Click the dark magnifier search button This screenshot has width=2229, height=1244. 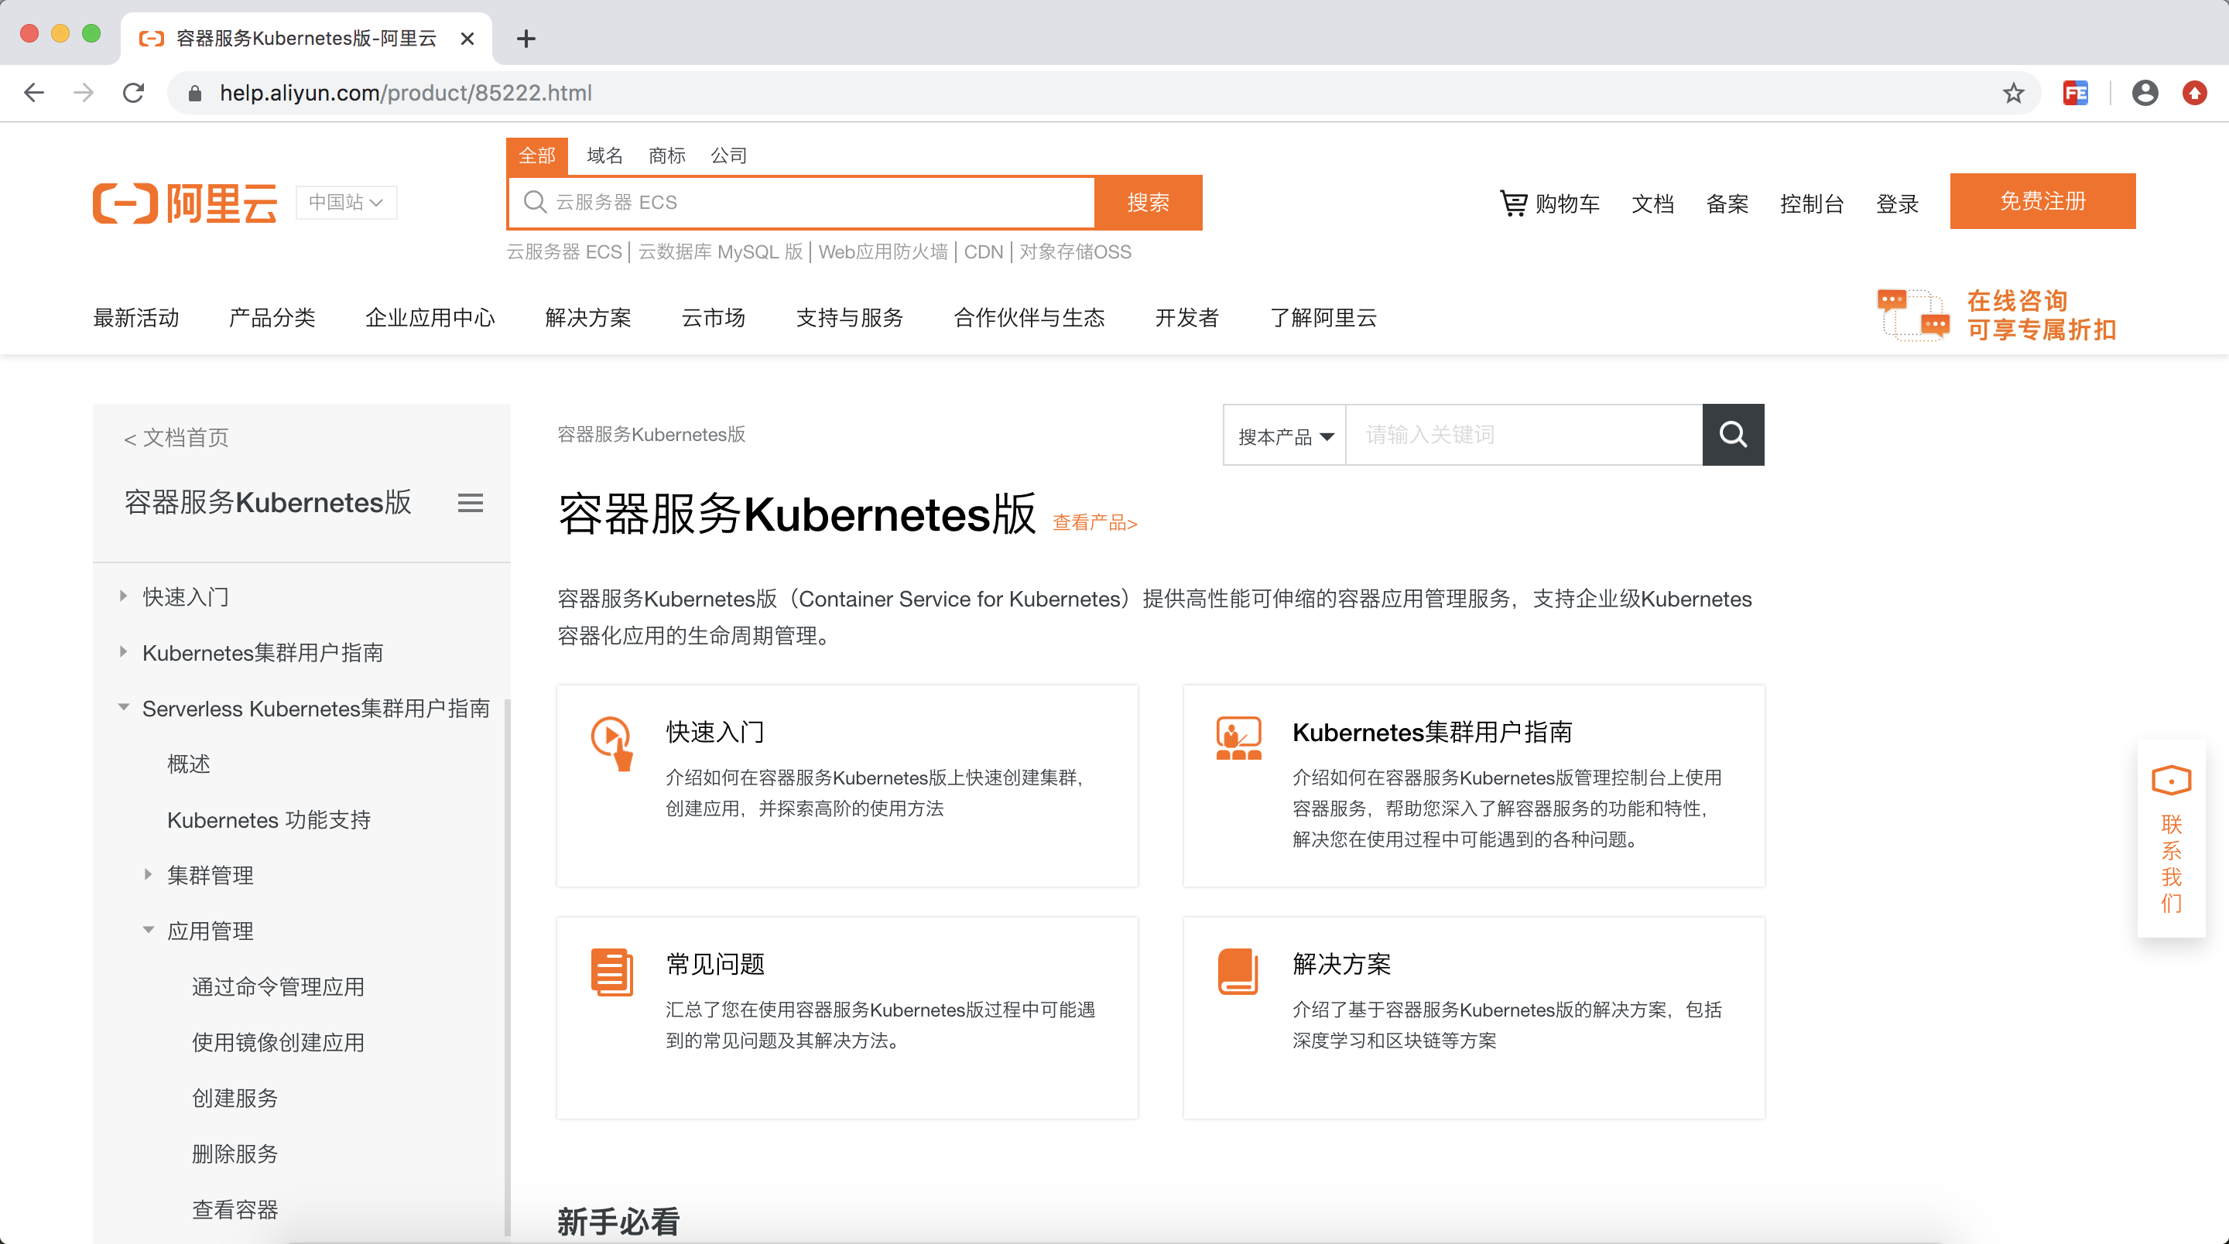pyautogui.click(x=1732, y=434)
